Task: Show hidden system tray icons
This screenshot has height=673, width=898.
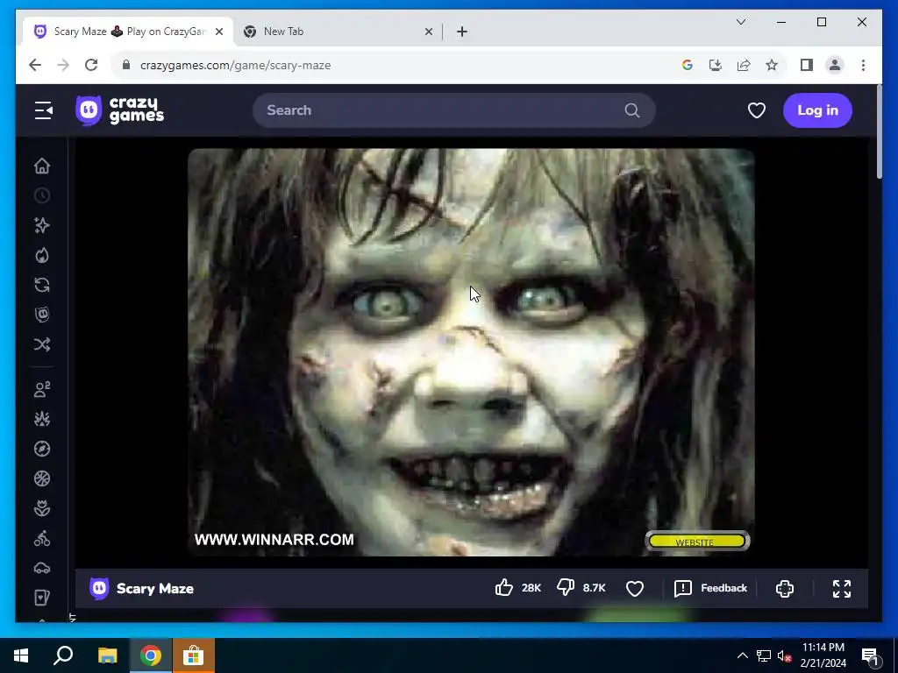Action: pos(742,655)
